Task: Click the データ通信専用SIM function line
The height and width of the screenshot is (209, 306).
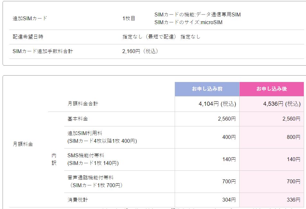Action: pyautogui.click(x=197, y=15)
